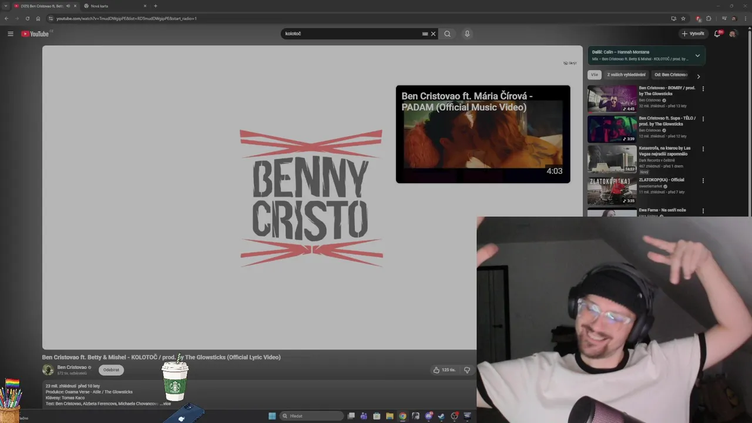Open the Ben Cristovao channel name link
The height and width of the screenshot is (423, 752).
tap(72, 367)
